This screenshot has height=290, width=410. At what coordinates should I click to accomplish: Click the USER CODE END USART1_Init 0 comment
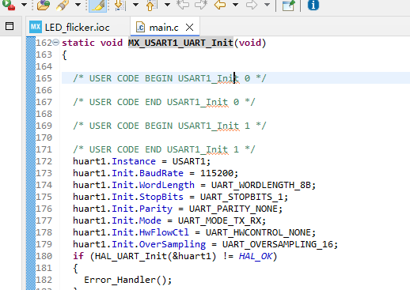164,102
